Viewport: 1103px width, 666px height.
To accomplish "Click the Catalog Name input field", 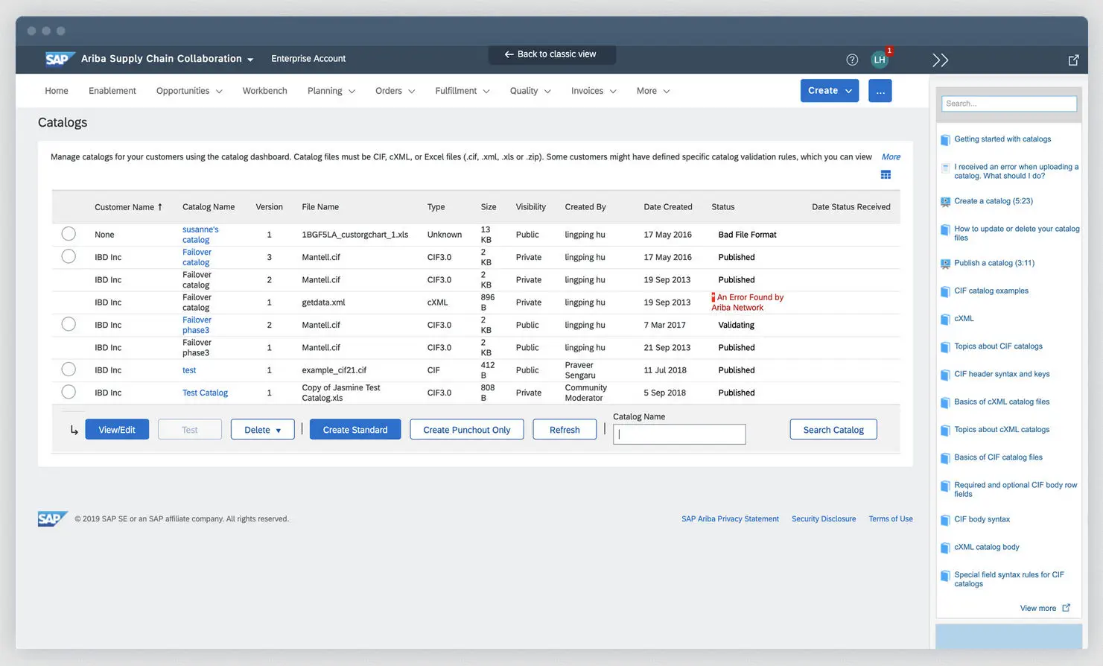I will point(679,434).
